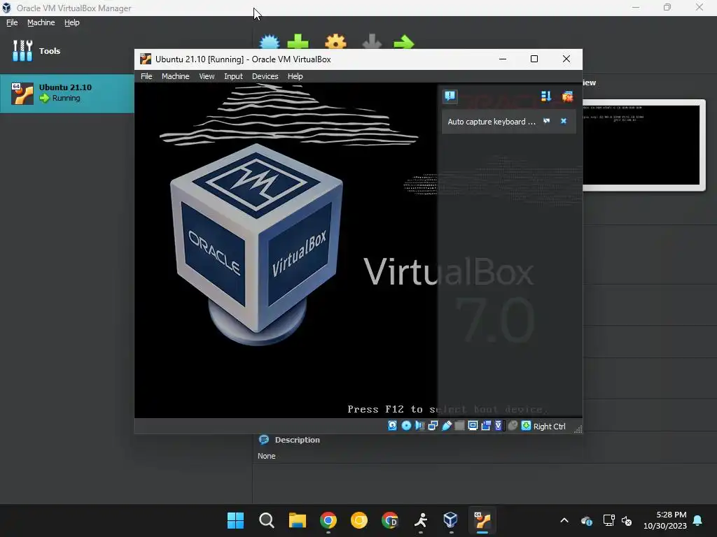
Task: Click the gray shared folders status icon
Action: (x=459, y=426)
